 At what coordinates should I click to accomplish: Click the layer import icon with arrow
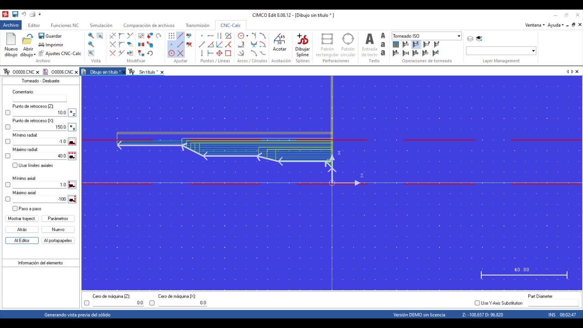point(479,39)
